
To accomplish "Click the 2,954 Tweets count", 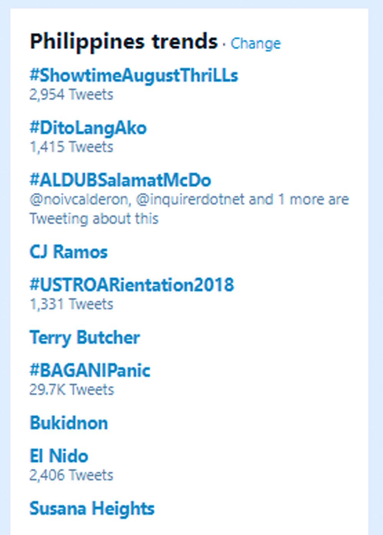I will (71, 95).
